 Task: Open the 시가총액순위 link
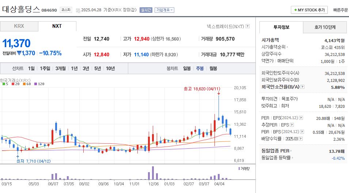274,47
